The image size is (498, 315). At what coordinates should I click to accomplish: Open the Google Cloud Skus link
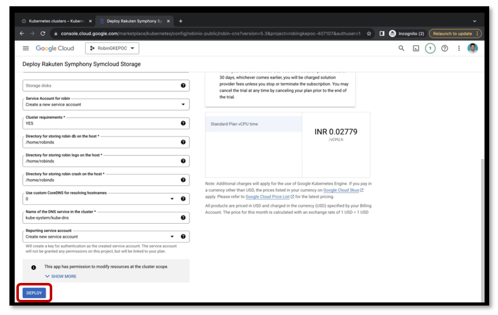tap(343, 190)
